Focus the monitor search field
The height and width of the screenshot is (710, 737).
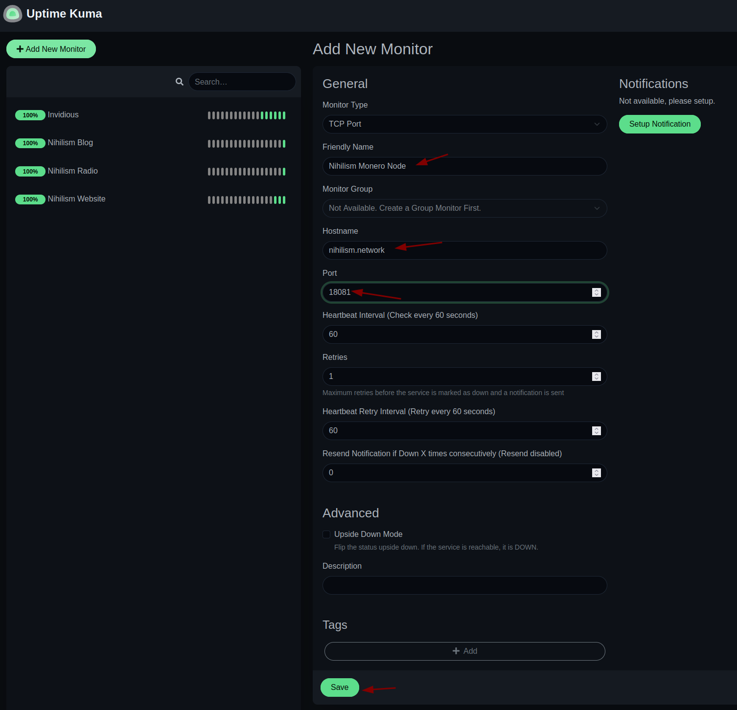(x=242, y=82)
